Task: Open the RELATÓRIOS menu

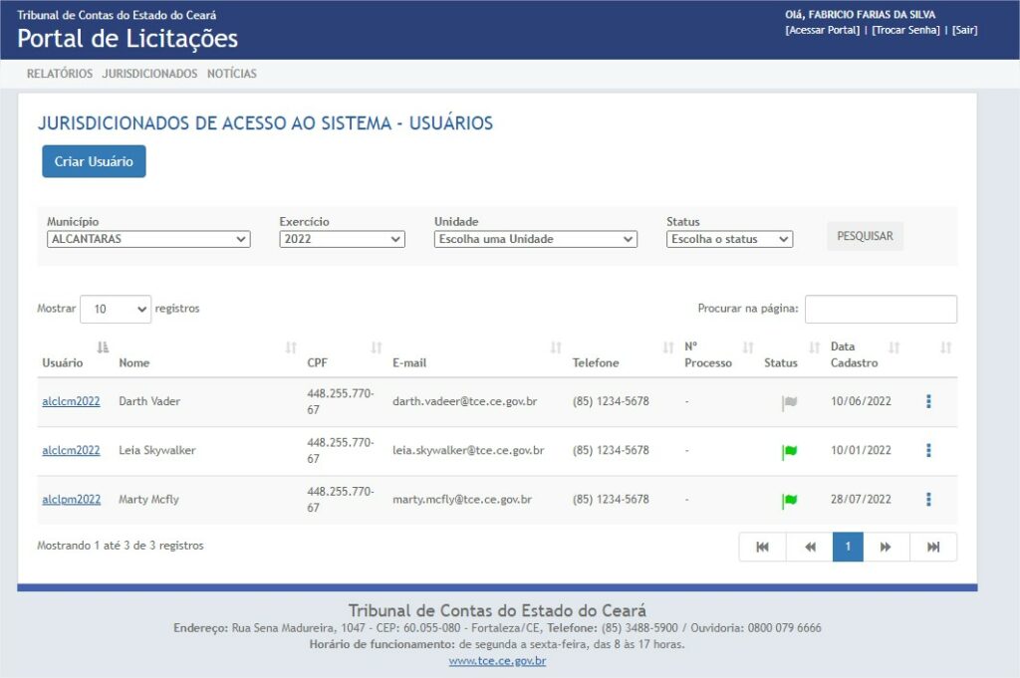Action: 60,74
